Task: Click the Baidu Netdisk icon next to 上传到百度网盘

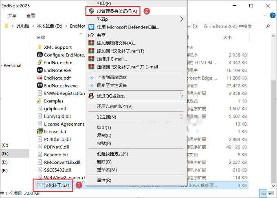Action: click(92, 77)
